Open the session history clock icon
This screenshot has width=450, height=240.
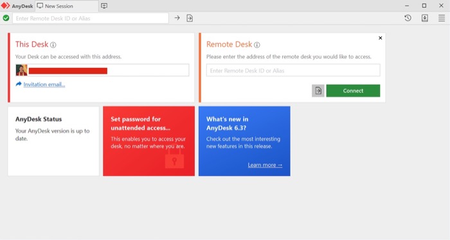click(x=408, y=19)
